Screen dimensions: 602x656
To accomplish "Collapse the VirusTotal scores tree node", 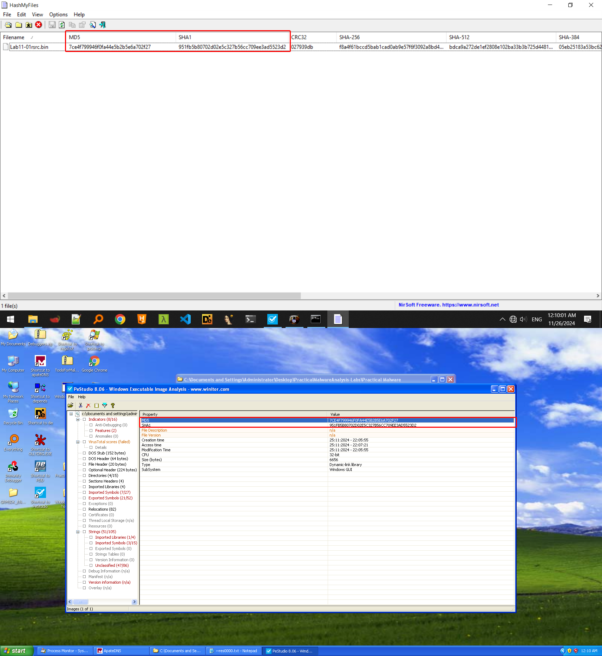I will (78, 442).
